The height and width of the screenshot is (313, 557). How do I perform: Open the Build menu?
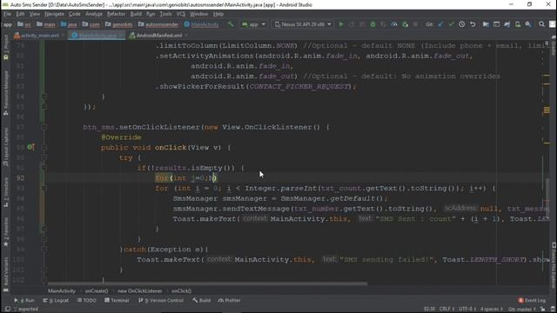pyautogui.click(x=136, y=14)
